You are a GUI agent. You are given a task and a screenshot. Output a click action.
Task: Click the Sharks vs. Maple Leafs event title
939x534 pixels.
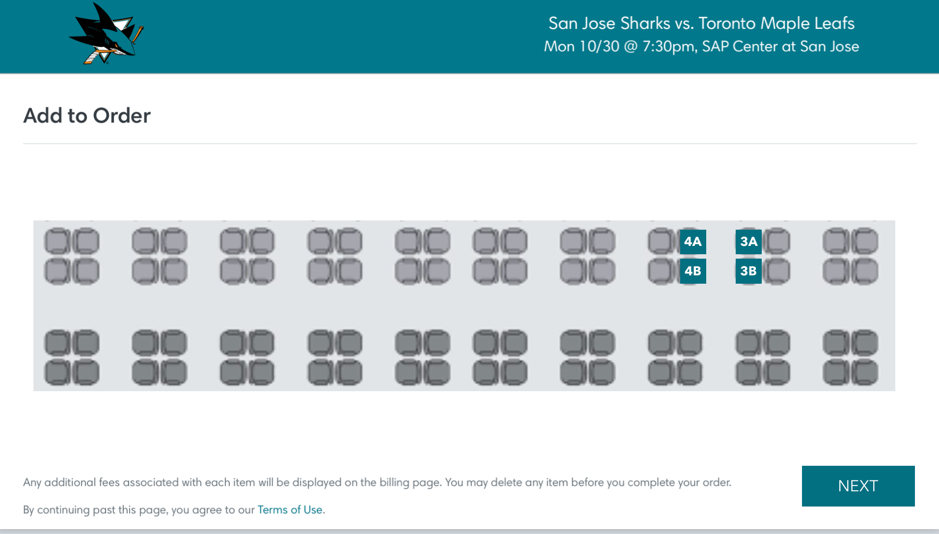pyautogui.click(x=701, y=23)
